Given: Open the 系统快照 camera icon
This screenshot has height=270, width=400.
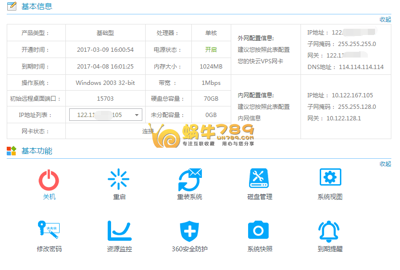Looking at the screenshot, I should tap(260, 231).
